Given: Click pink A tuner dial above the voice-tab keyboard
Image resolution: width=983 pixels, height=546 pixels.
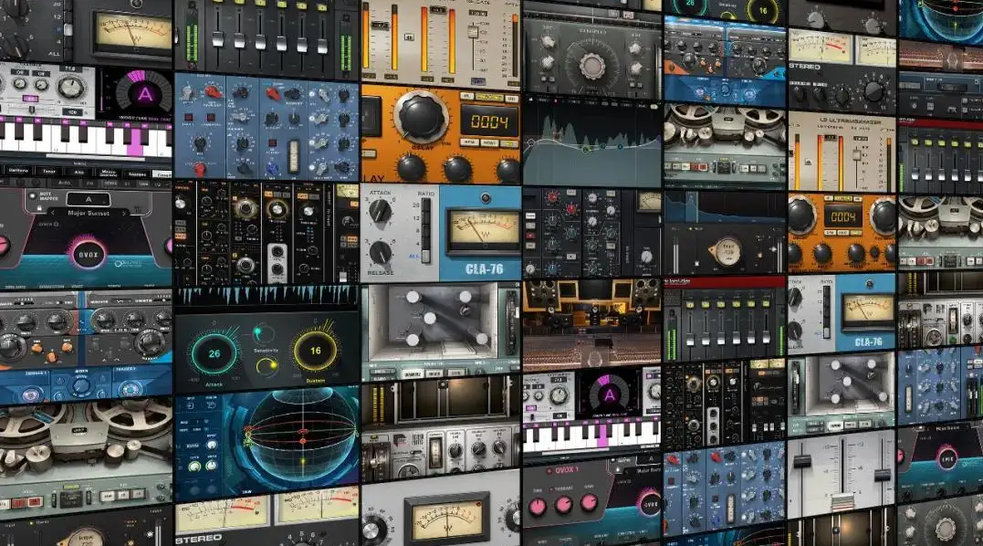Looking at the screenshot, I should 144,94.
